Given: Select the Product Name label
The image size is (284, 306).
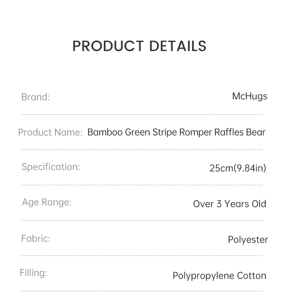Looking at the screenshot, I should (50, 132).
